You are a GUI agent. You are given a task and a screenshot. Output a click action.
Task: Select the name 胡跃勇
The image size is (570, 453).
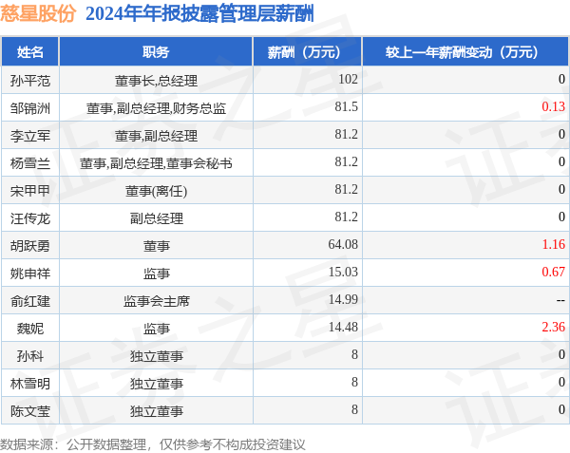[x=29, y=246]
